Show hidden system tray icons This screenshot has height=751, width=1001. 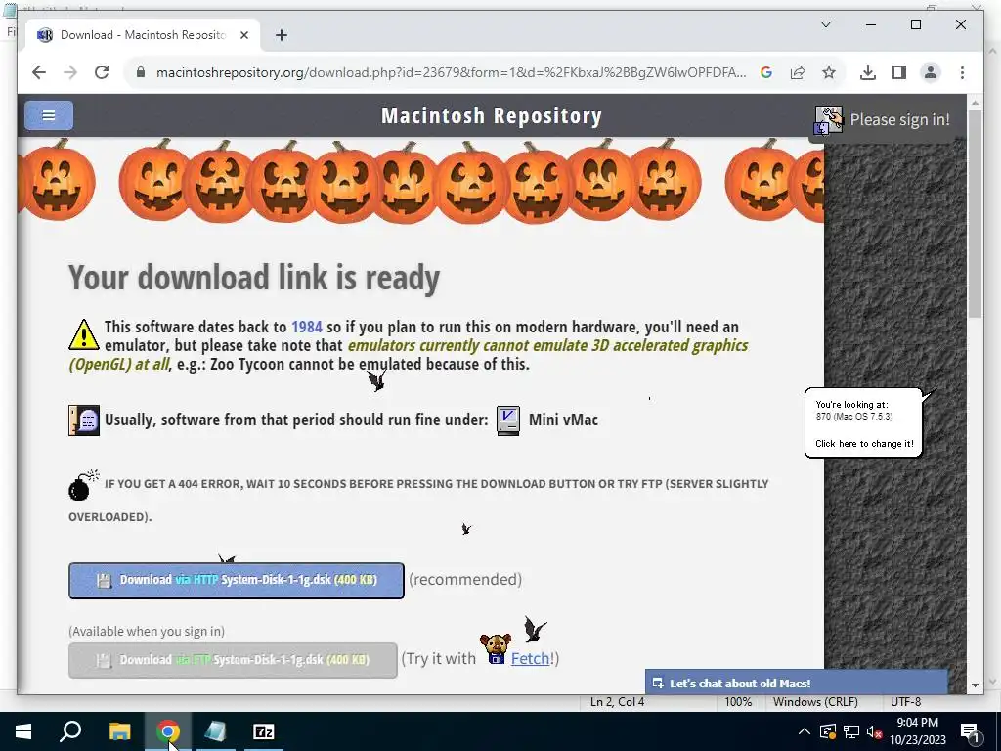805,731
